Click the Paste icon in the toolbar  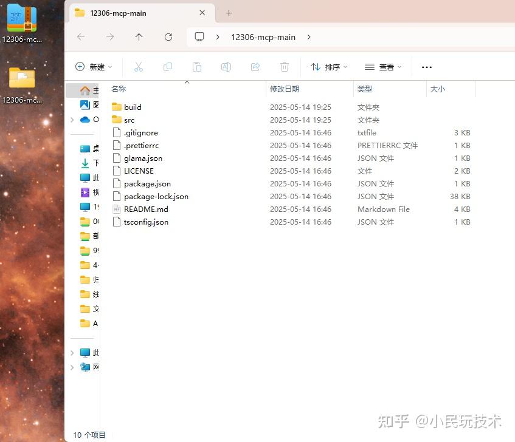[196, 67]
